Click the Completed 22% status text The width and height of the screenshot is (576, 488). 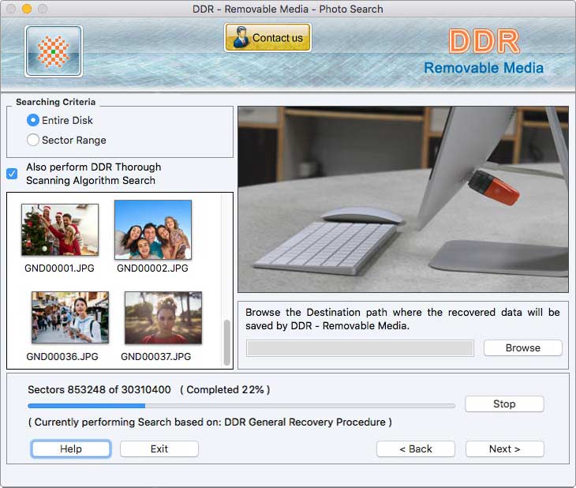click(x=225, y=389)
